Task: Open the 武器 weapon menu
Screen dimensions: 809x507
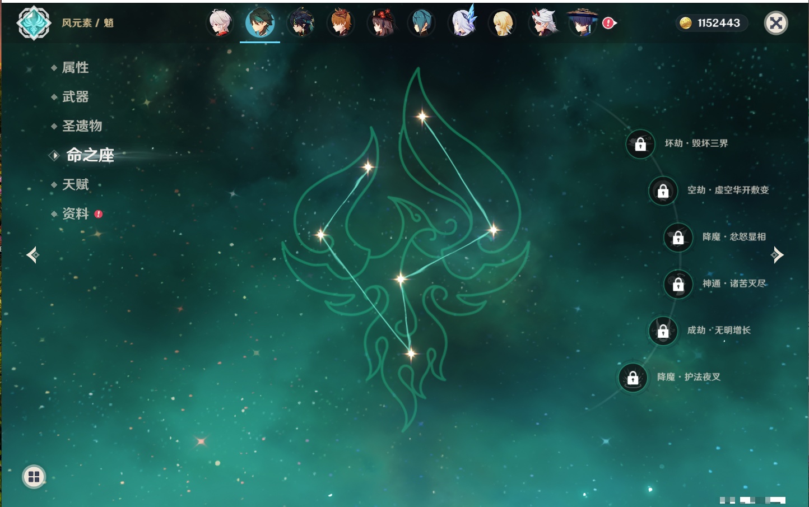Action: click(75, 97)
